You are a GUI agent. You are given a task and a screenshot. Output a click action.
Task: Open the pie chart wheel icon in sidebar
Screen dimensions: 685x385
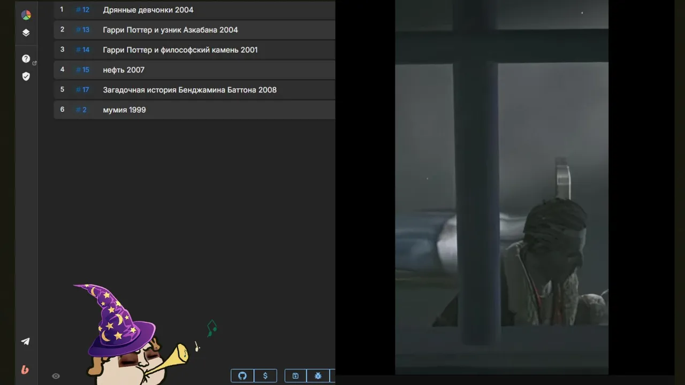click(26, 15)
